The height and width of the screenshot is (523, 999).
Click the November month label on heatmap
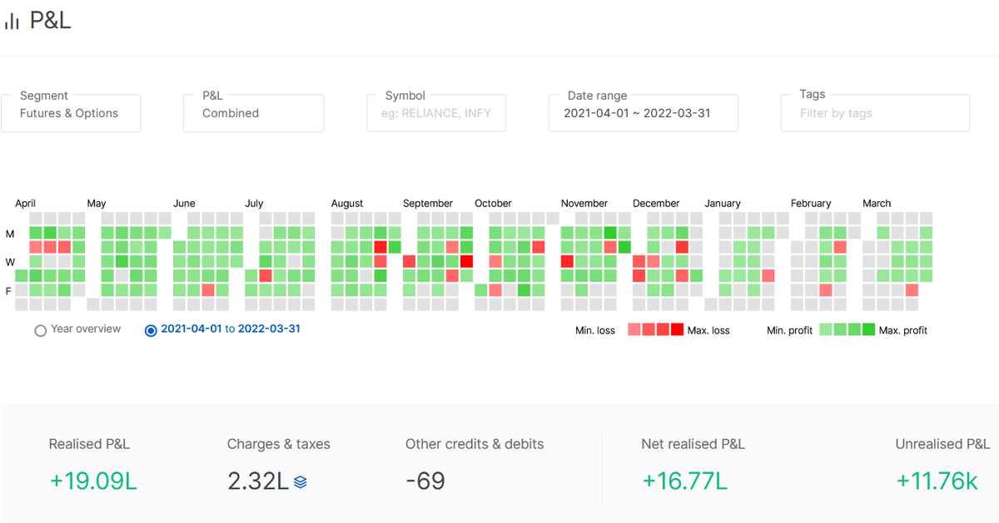click(584, 204)
